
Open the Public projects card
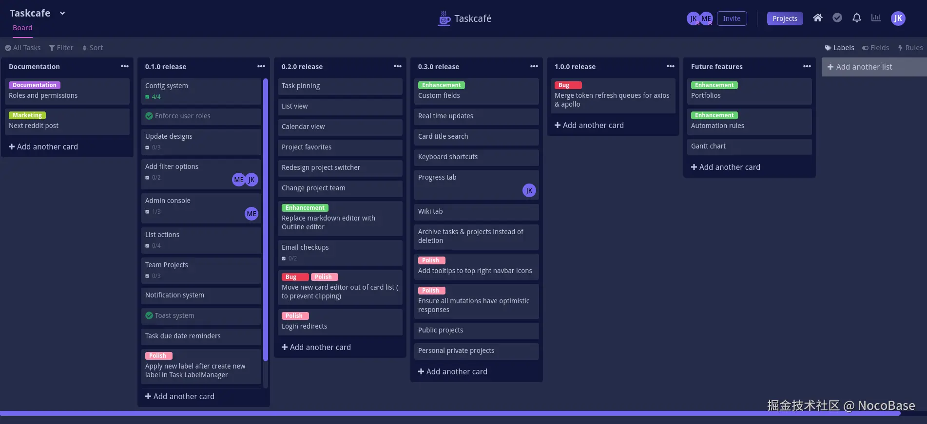tap(477, 331)
